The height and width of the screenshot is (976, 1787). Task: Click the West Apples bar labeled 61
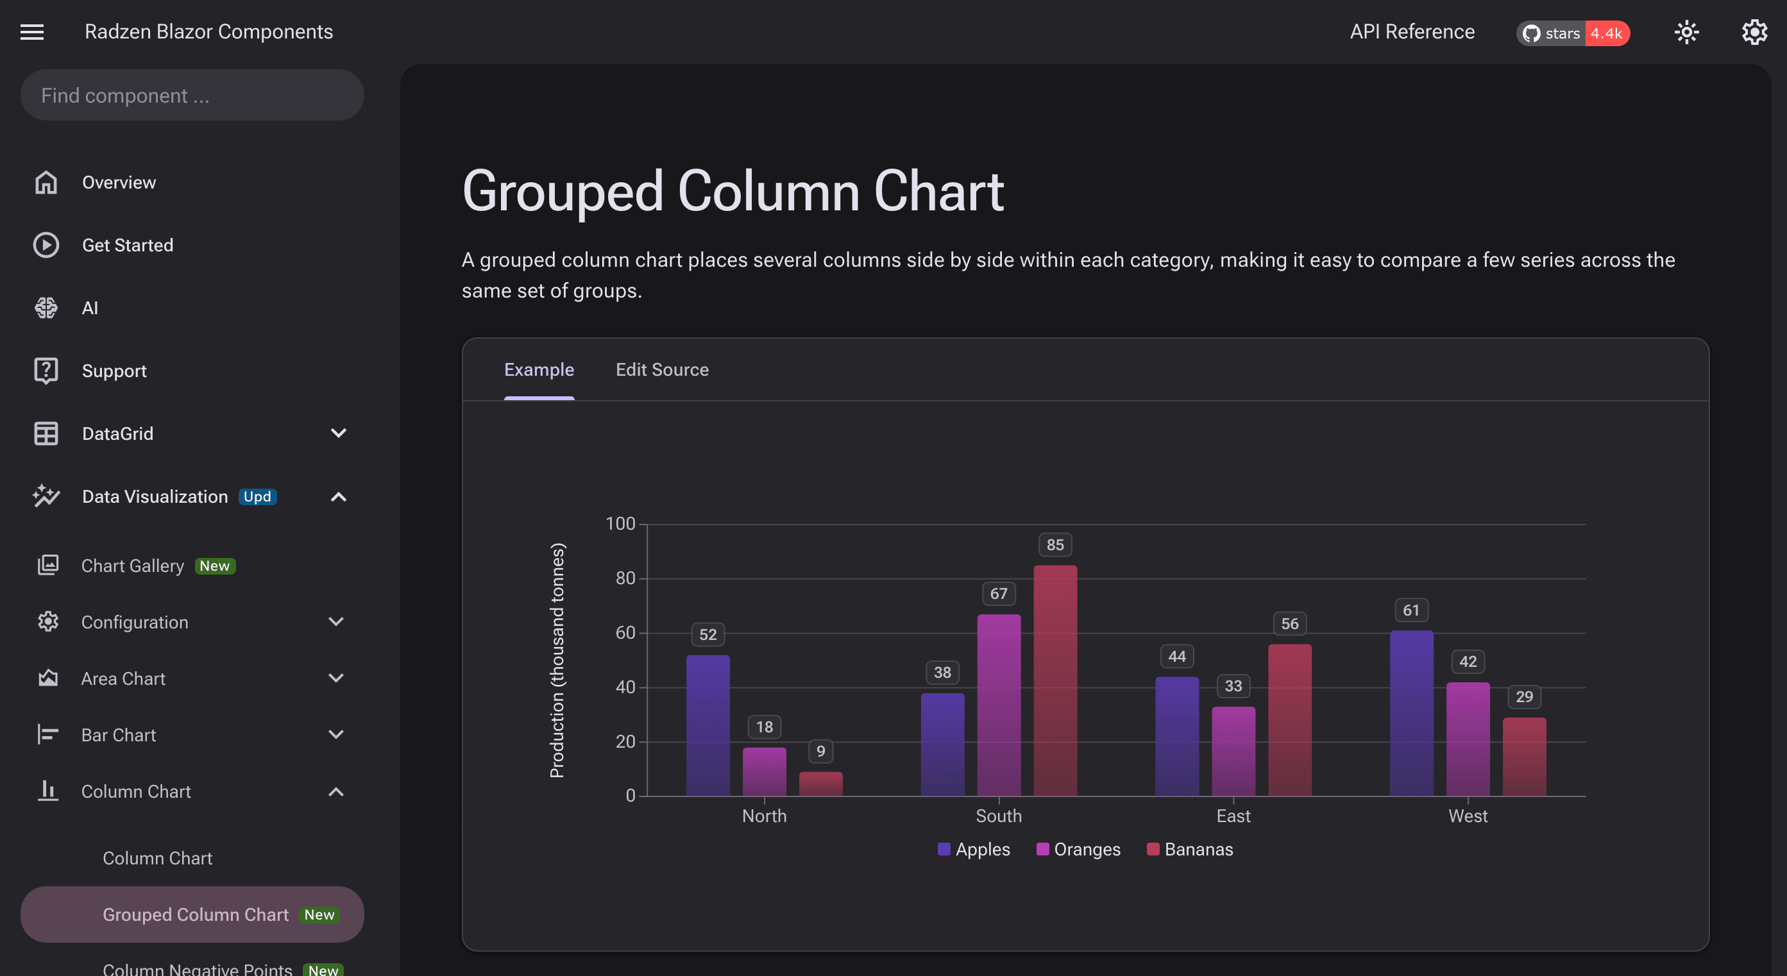[1411, 713]
